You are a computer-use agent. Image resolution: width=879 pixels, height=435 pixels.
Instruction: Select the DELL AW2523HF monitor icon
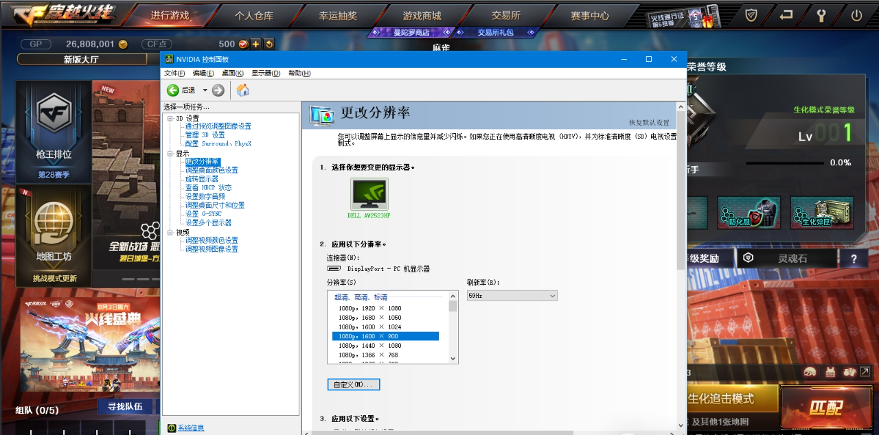pos(369,194)
